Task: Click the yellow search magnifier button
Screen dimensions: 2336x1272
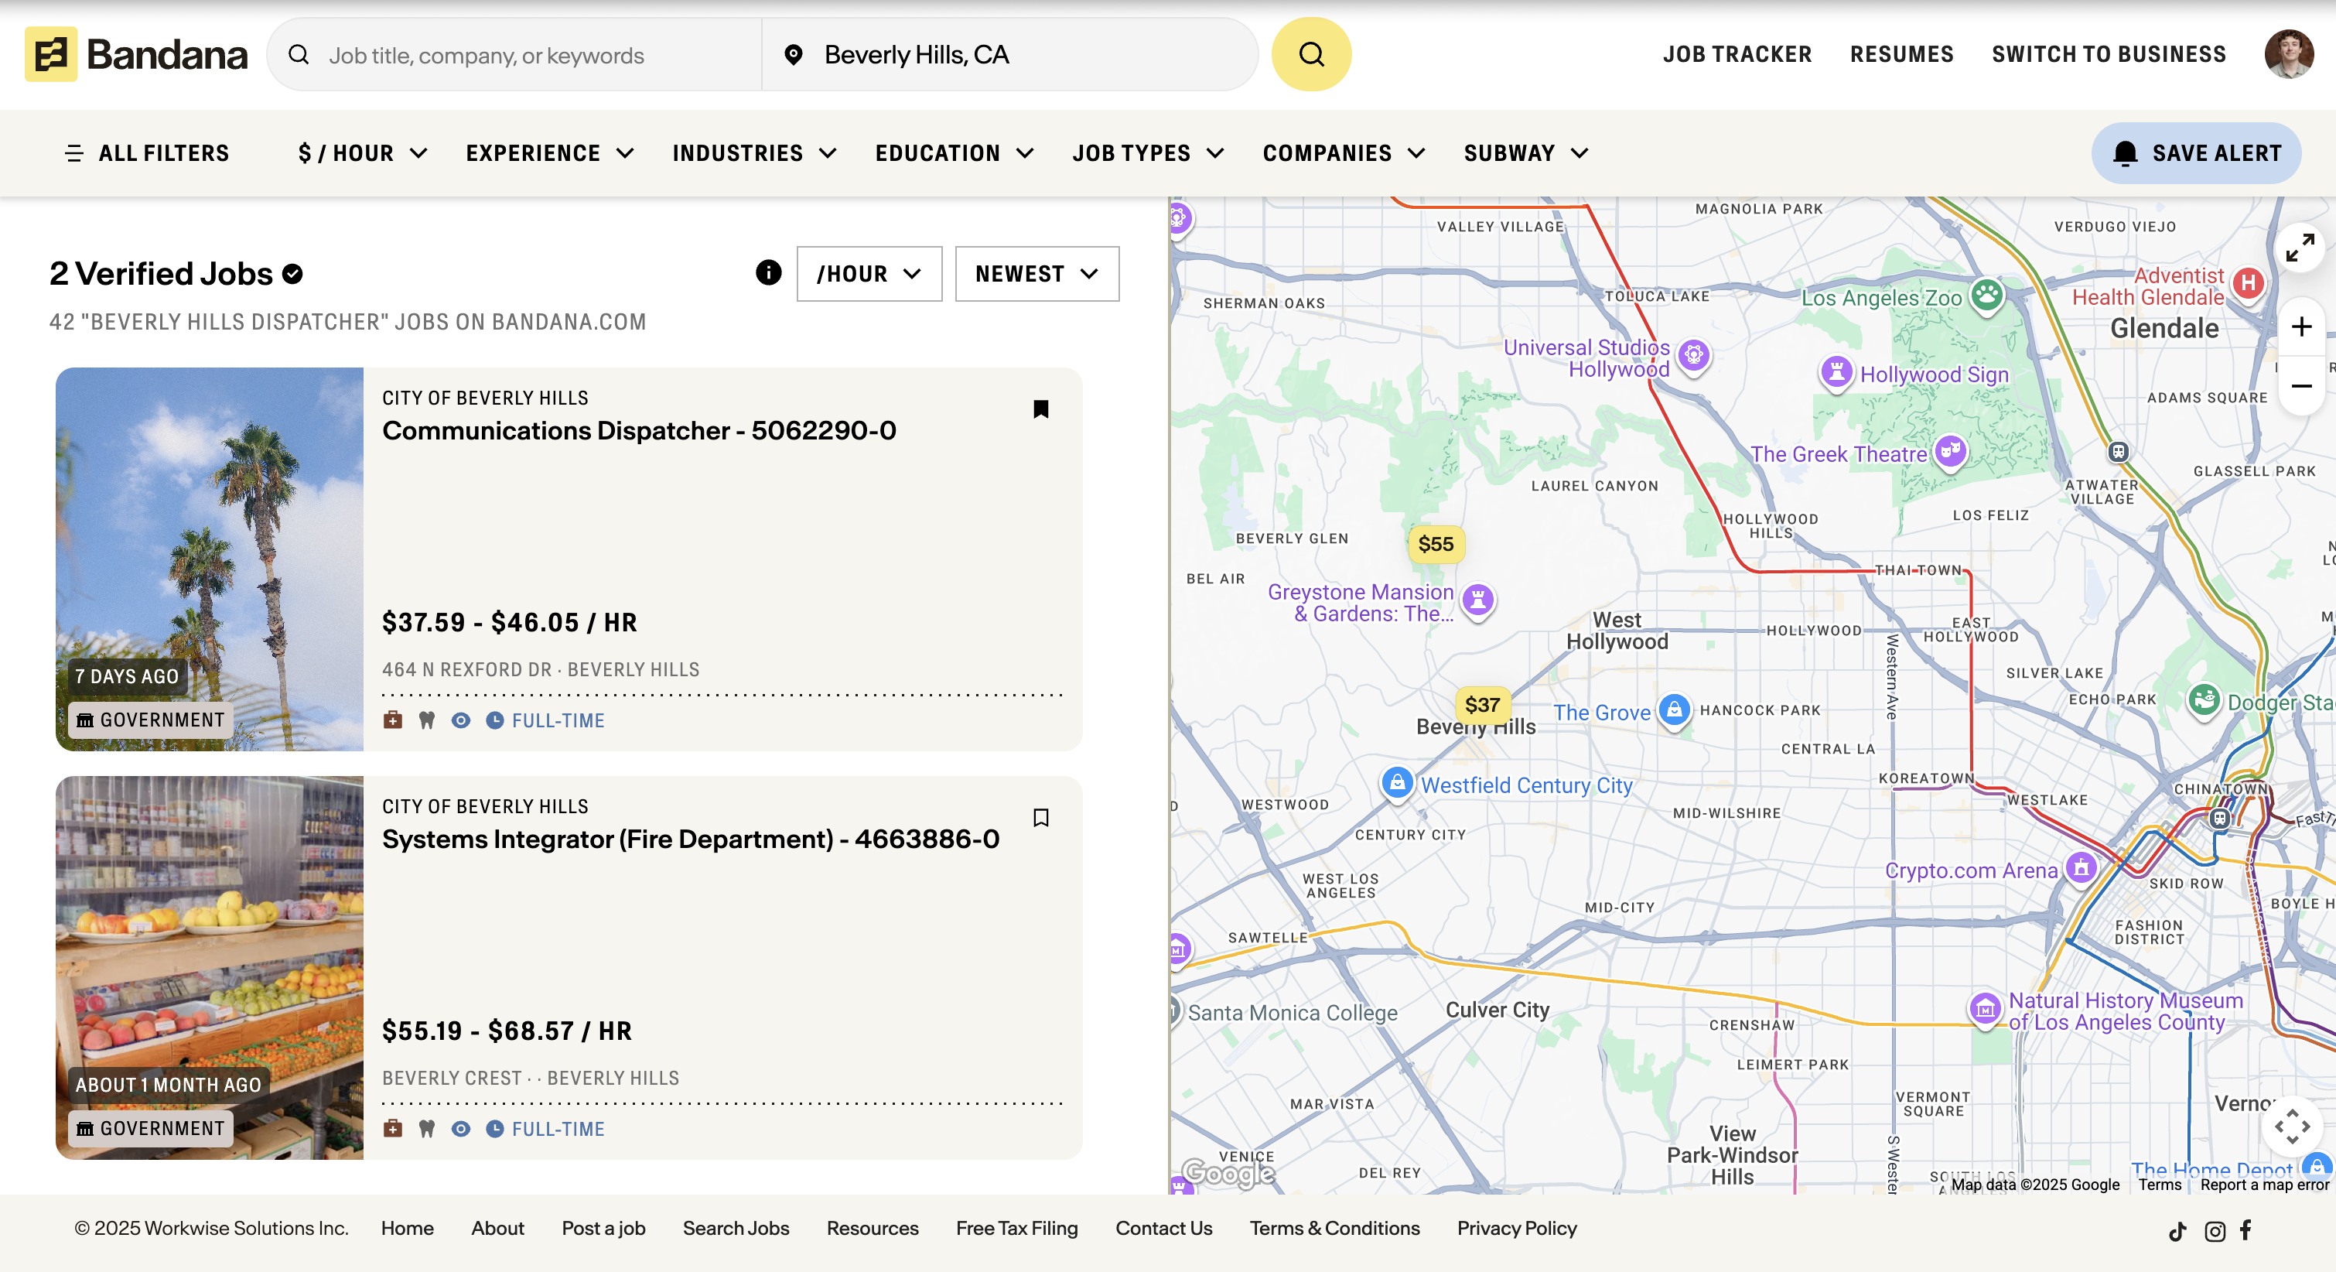Action: 1310,54
